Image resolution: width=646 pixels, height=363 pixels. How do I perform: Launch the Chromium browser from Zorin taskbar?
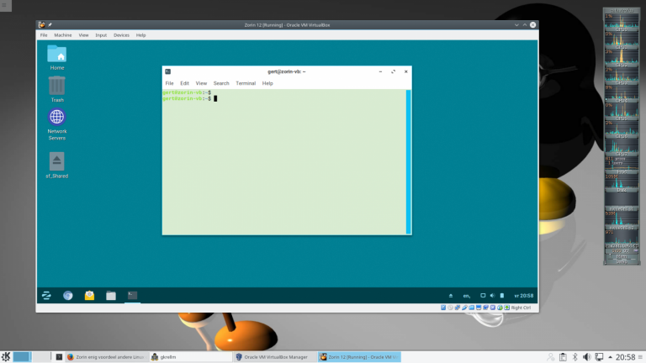point(68,295)
